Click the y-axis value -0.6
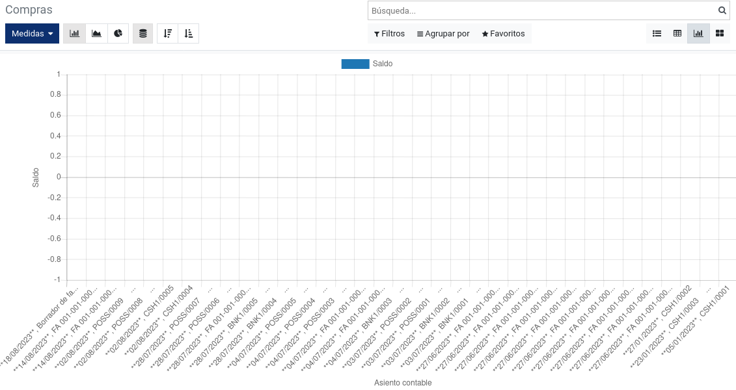Screen dimensions: 736x390 [x=54, y=239]
